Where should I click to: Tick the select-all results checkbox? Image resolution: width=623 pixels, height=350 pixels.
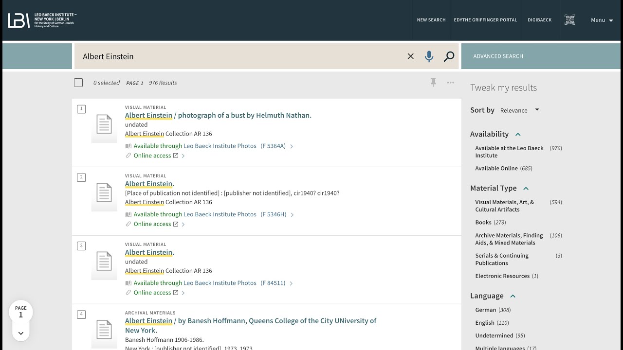click(x=78, y=83)
